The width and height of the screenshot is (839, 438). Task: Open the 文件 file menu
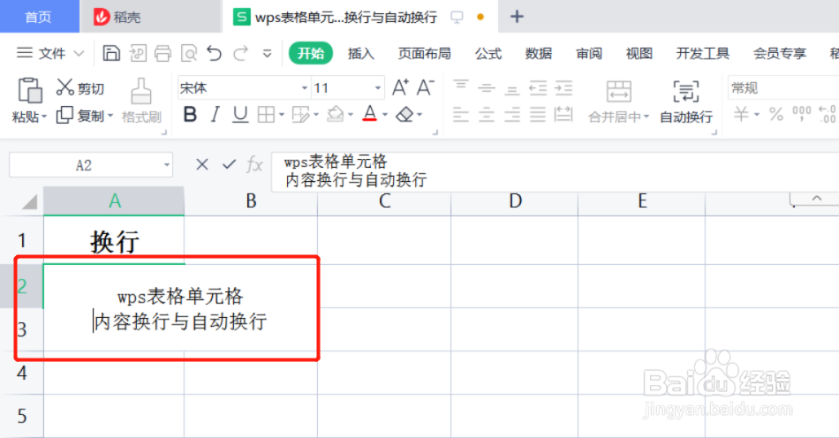tap(50, 53)
